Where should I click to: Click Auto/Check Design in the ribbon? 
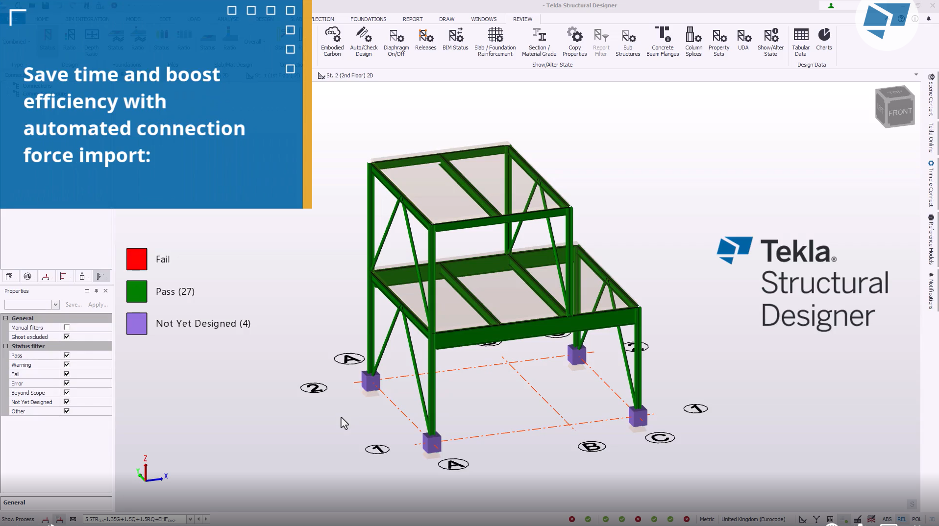[x=364, y=42]
